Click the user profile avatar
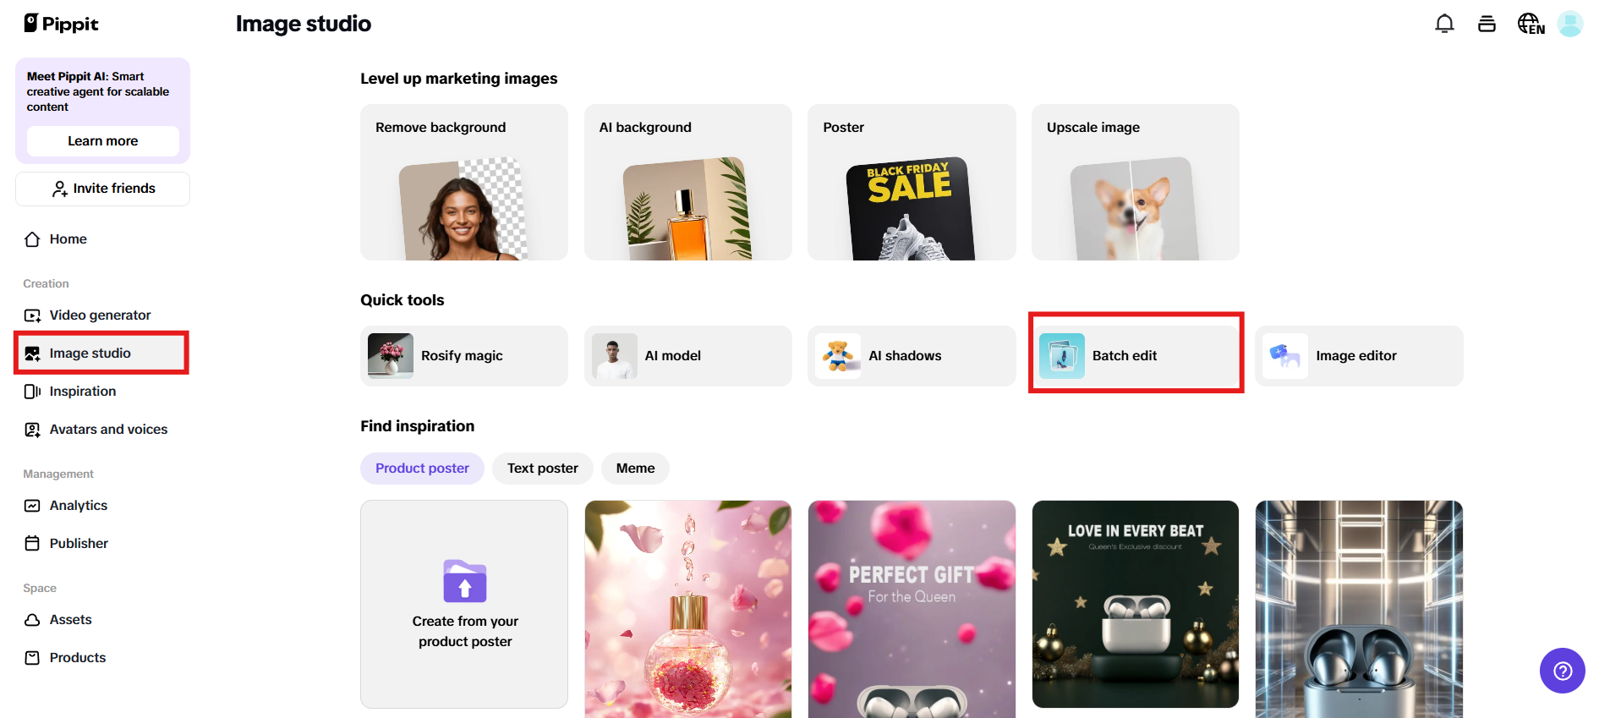The width and height of the screenshot is (1599, 718). 1570,24
